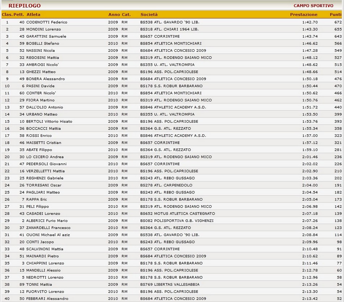The image size is (344, 302).
Task: Click club BS769 LIBERTAS VALLESABBIA
Action: tap(170, 285)
